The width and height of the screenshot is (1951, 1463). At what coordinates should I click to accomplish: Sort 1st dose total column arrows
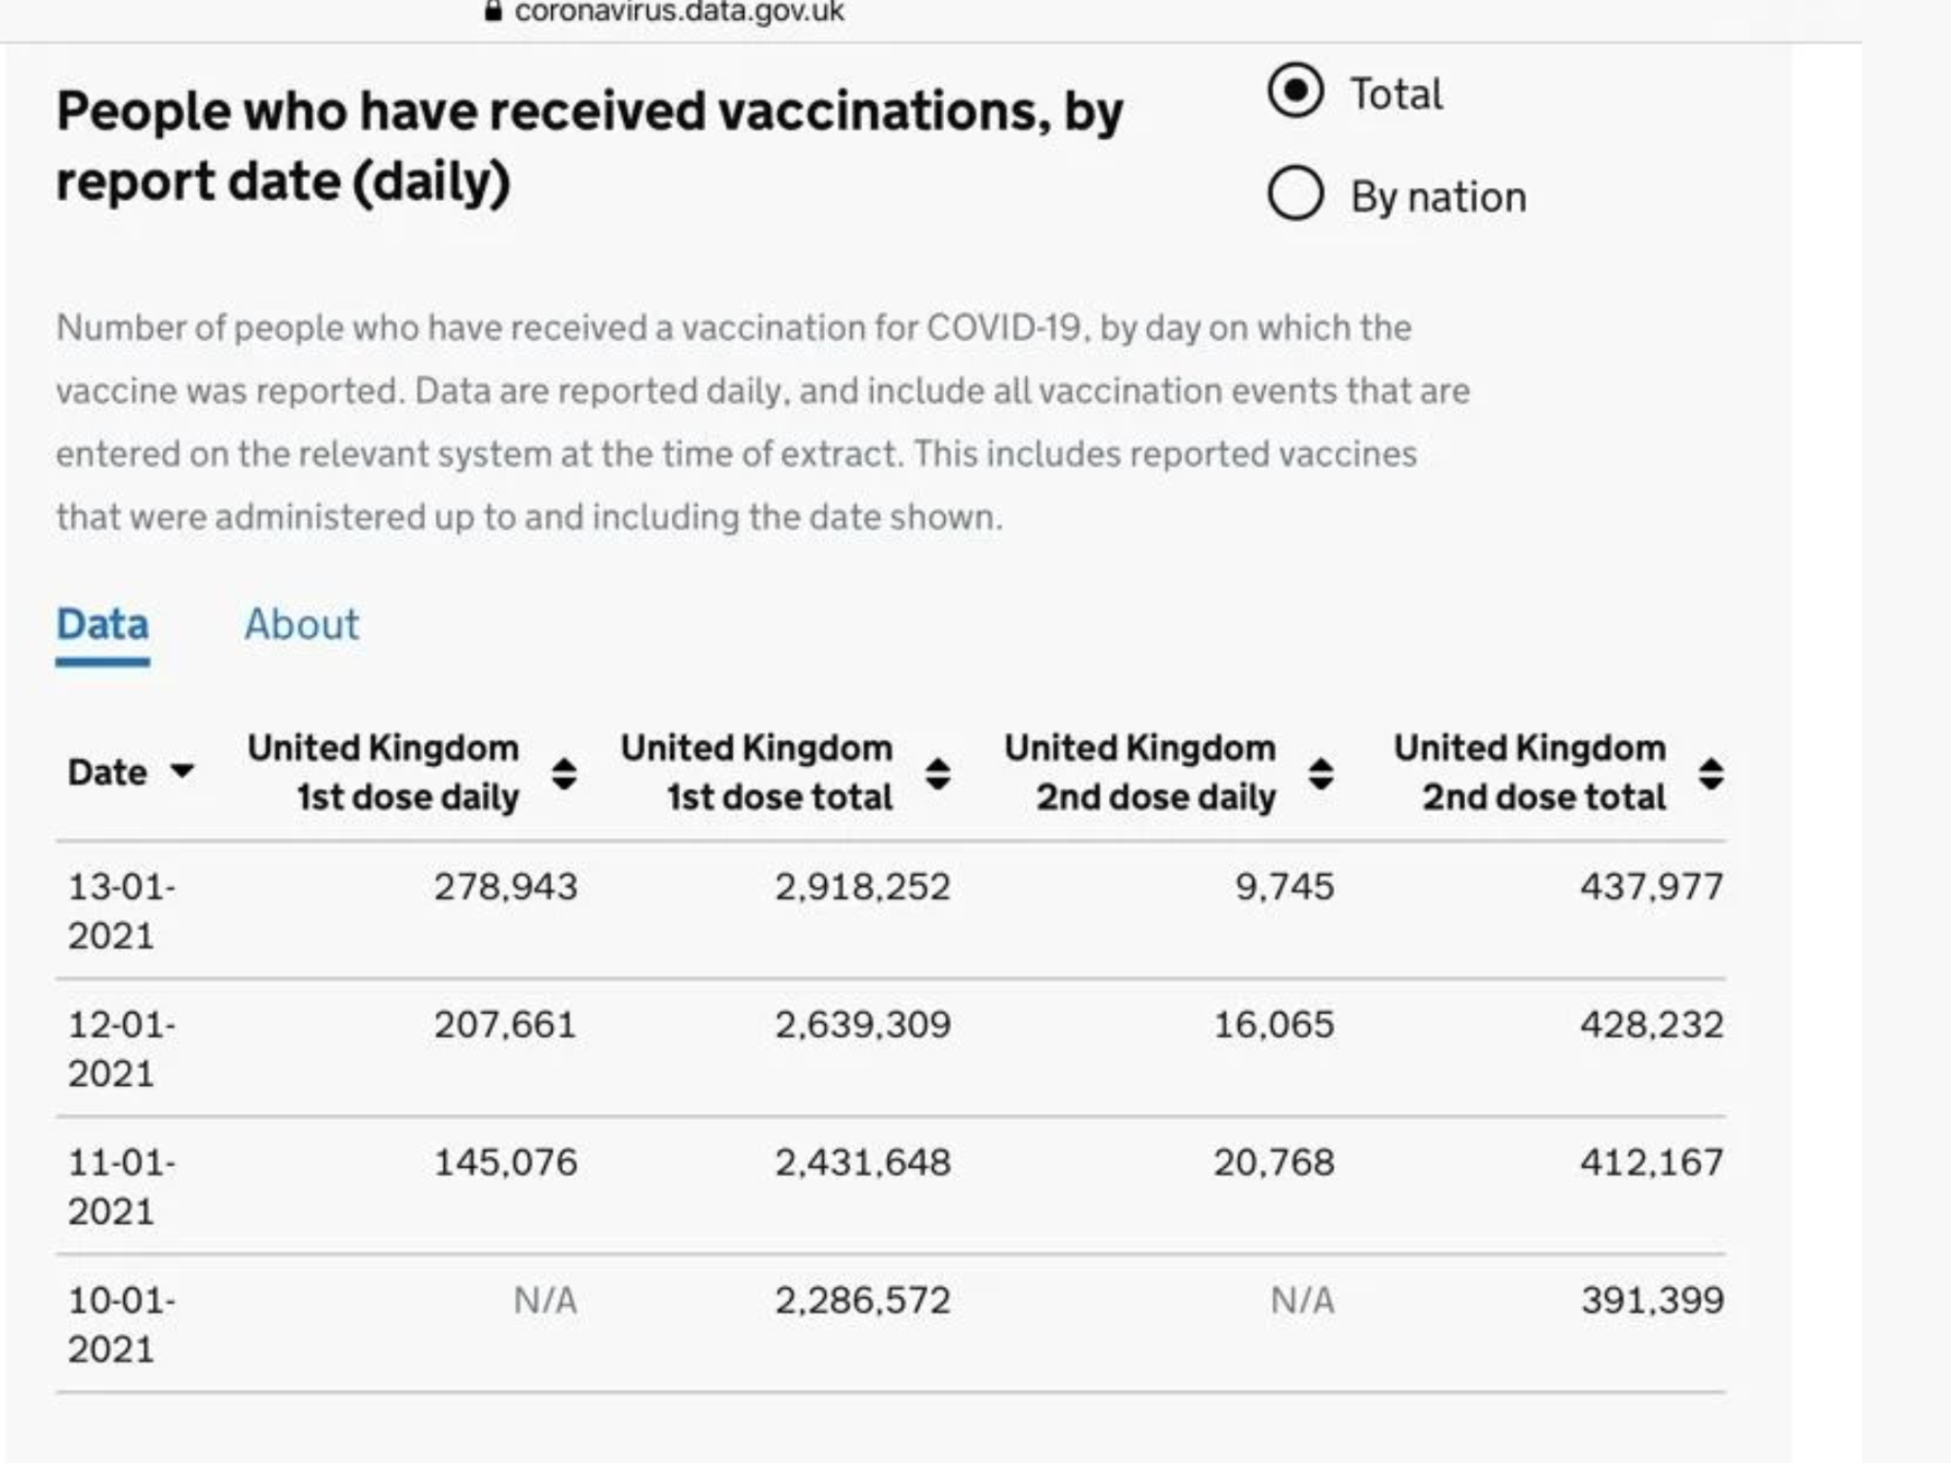pos(937,773)
